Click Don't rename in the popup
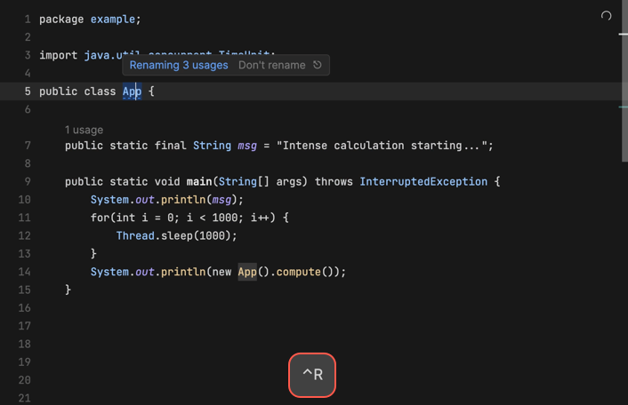The width and height of the screenshot is (628, 405). tap(271, 65)
